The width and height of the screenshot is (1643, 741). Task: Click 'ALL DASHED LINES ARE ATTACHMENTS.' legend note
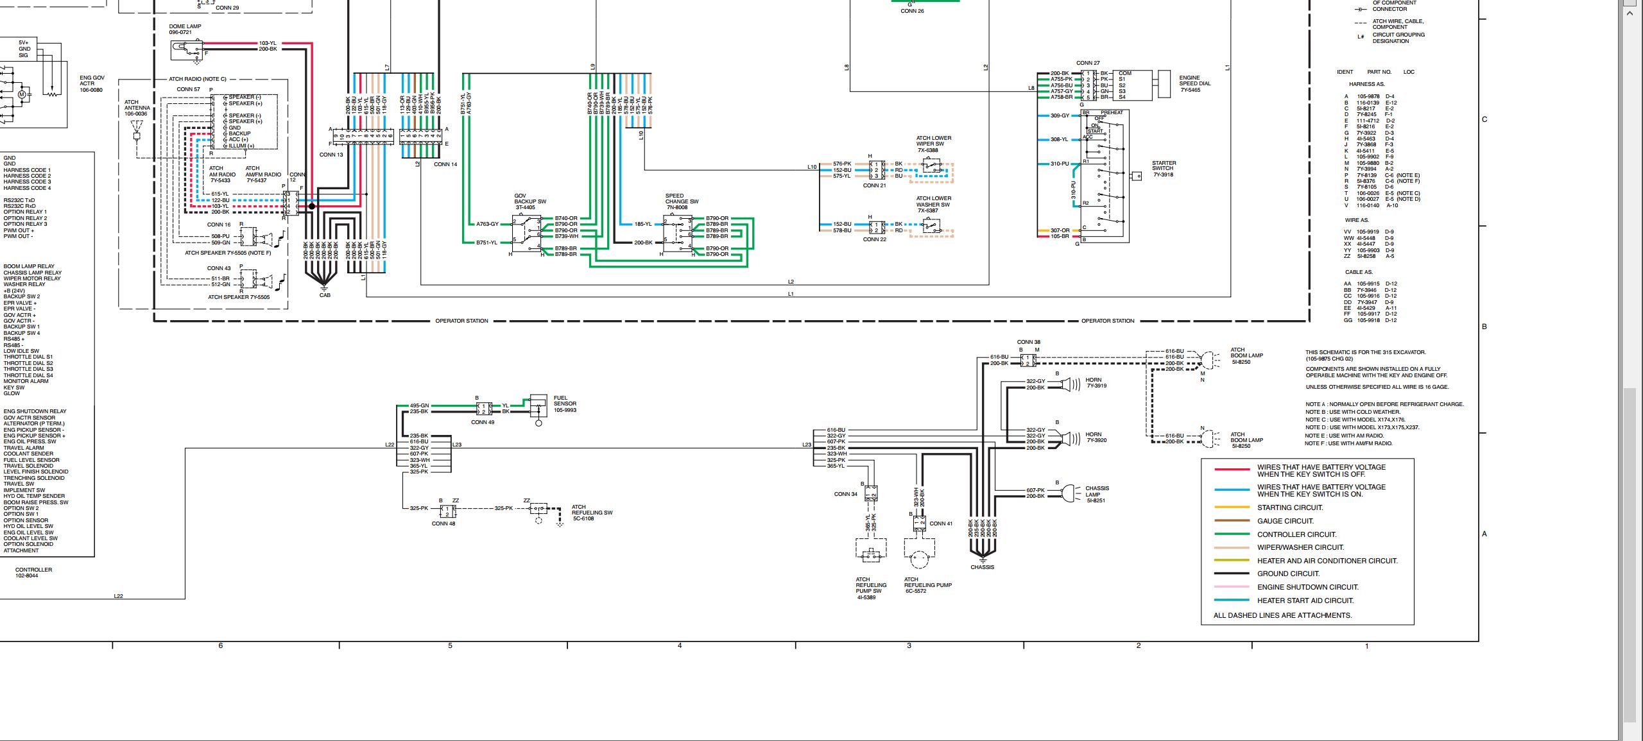(x=1282, y=615)
